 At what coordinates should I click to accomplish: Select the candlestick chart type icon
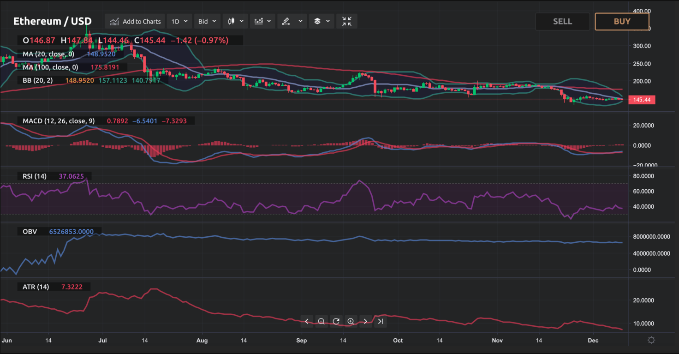(232, 21)
